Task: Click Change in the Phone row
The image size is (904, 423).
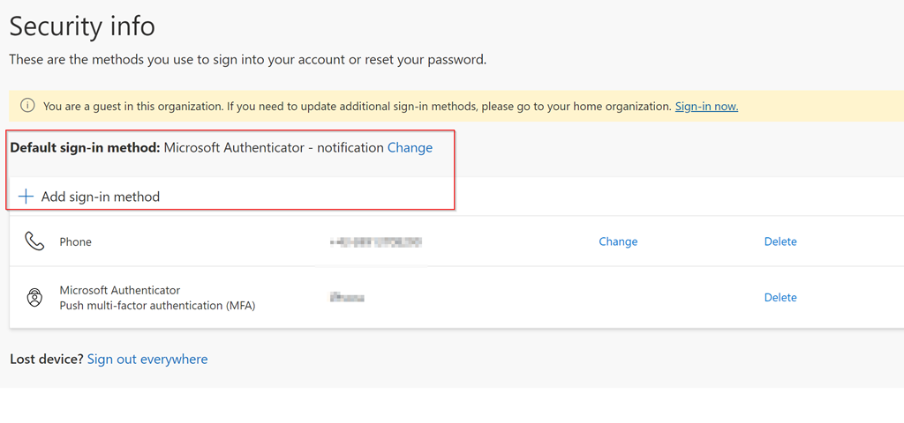Action: [618, 241]
